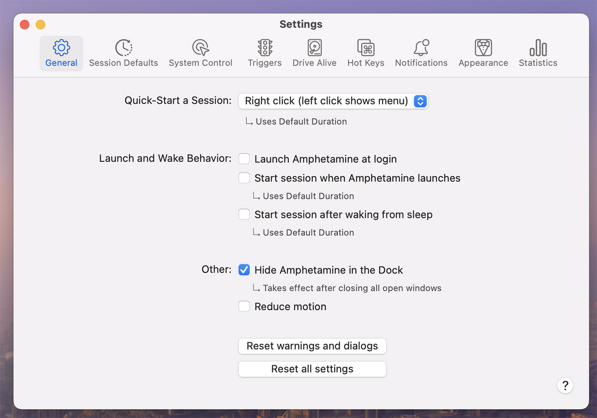Viewport: 597px width, 418px height.
Task: Select the Drive Alive disk icon
Action: coord(314,48)
